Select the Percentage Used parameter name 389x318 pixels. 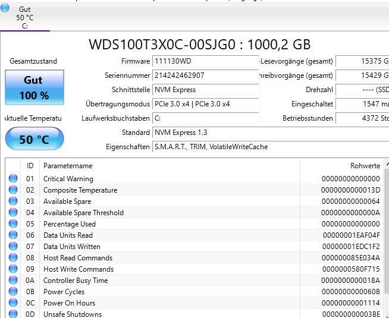pyautogui.click(x=70, y=224)
